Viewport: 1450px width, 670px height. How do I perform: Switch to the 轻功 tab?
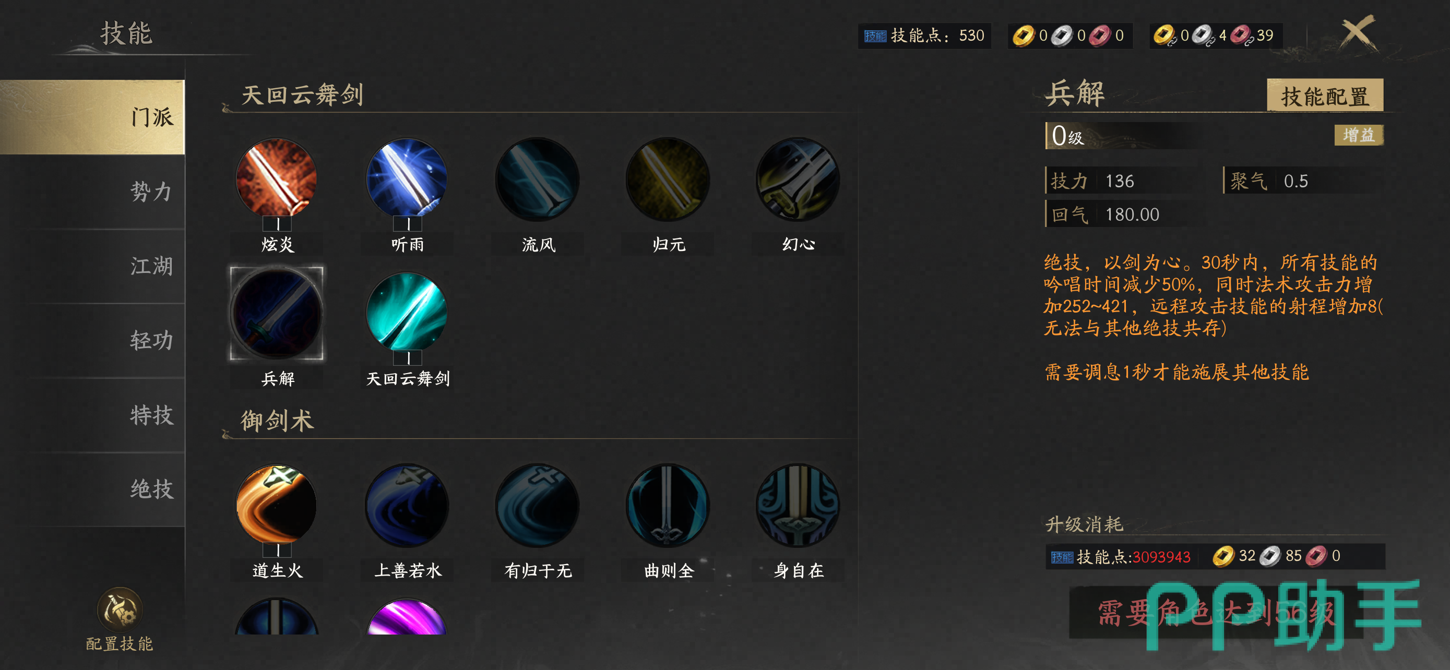93,340
